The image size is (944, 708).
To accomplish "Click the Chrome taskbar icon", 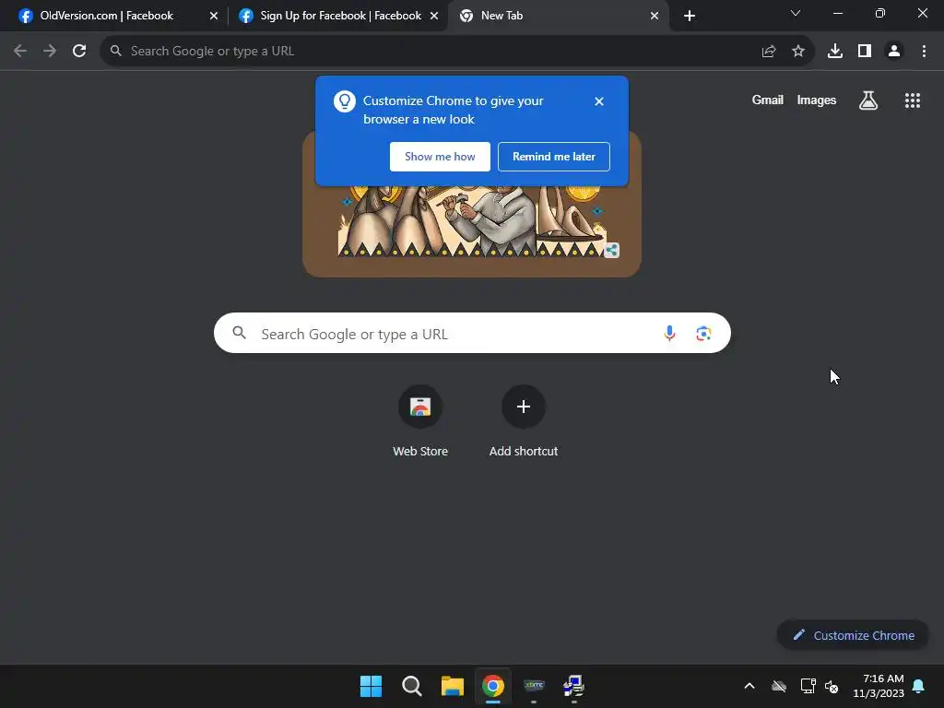I will [x=493, y=686].
